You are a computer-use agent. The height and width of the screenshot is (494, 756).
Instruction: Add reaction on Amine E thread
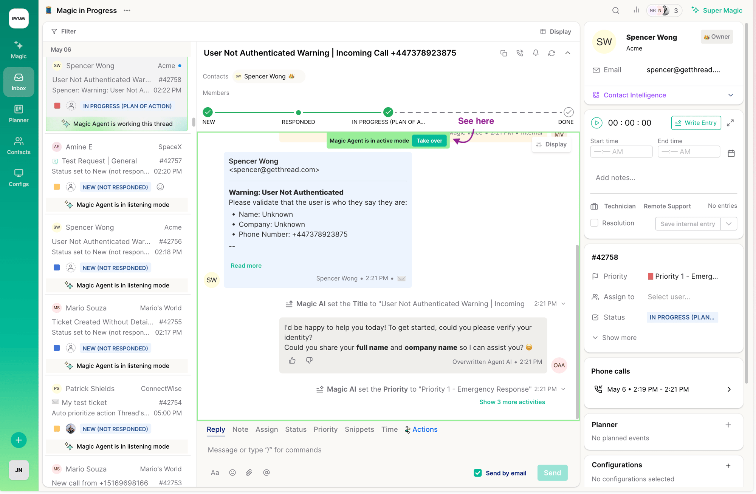coord(160,187)
